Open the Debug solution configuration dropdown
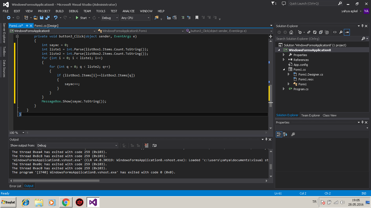This screenshot has width=371, height=208. pos(110,18)
